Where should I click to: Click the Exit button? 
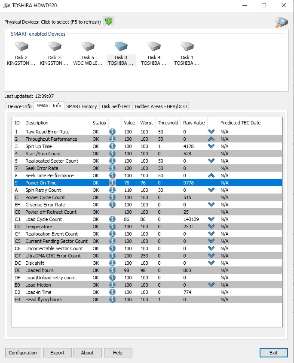point(274,353)
